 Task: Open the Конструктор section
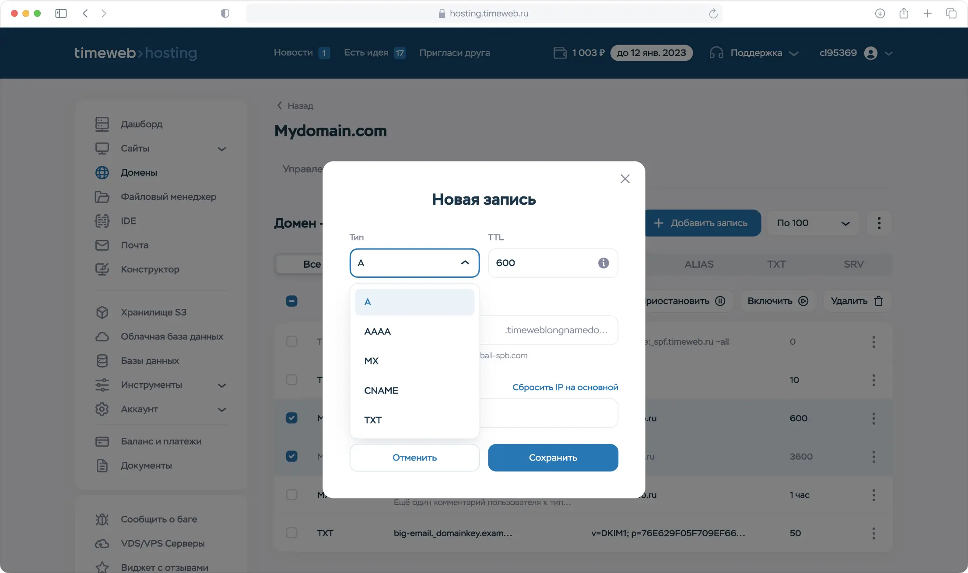point(149,269)
